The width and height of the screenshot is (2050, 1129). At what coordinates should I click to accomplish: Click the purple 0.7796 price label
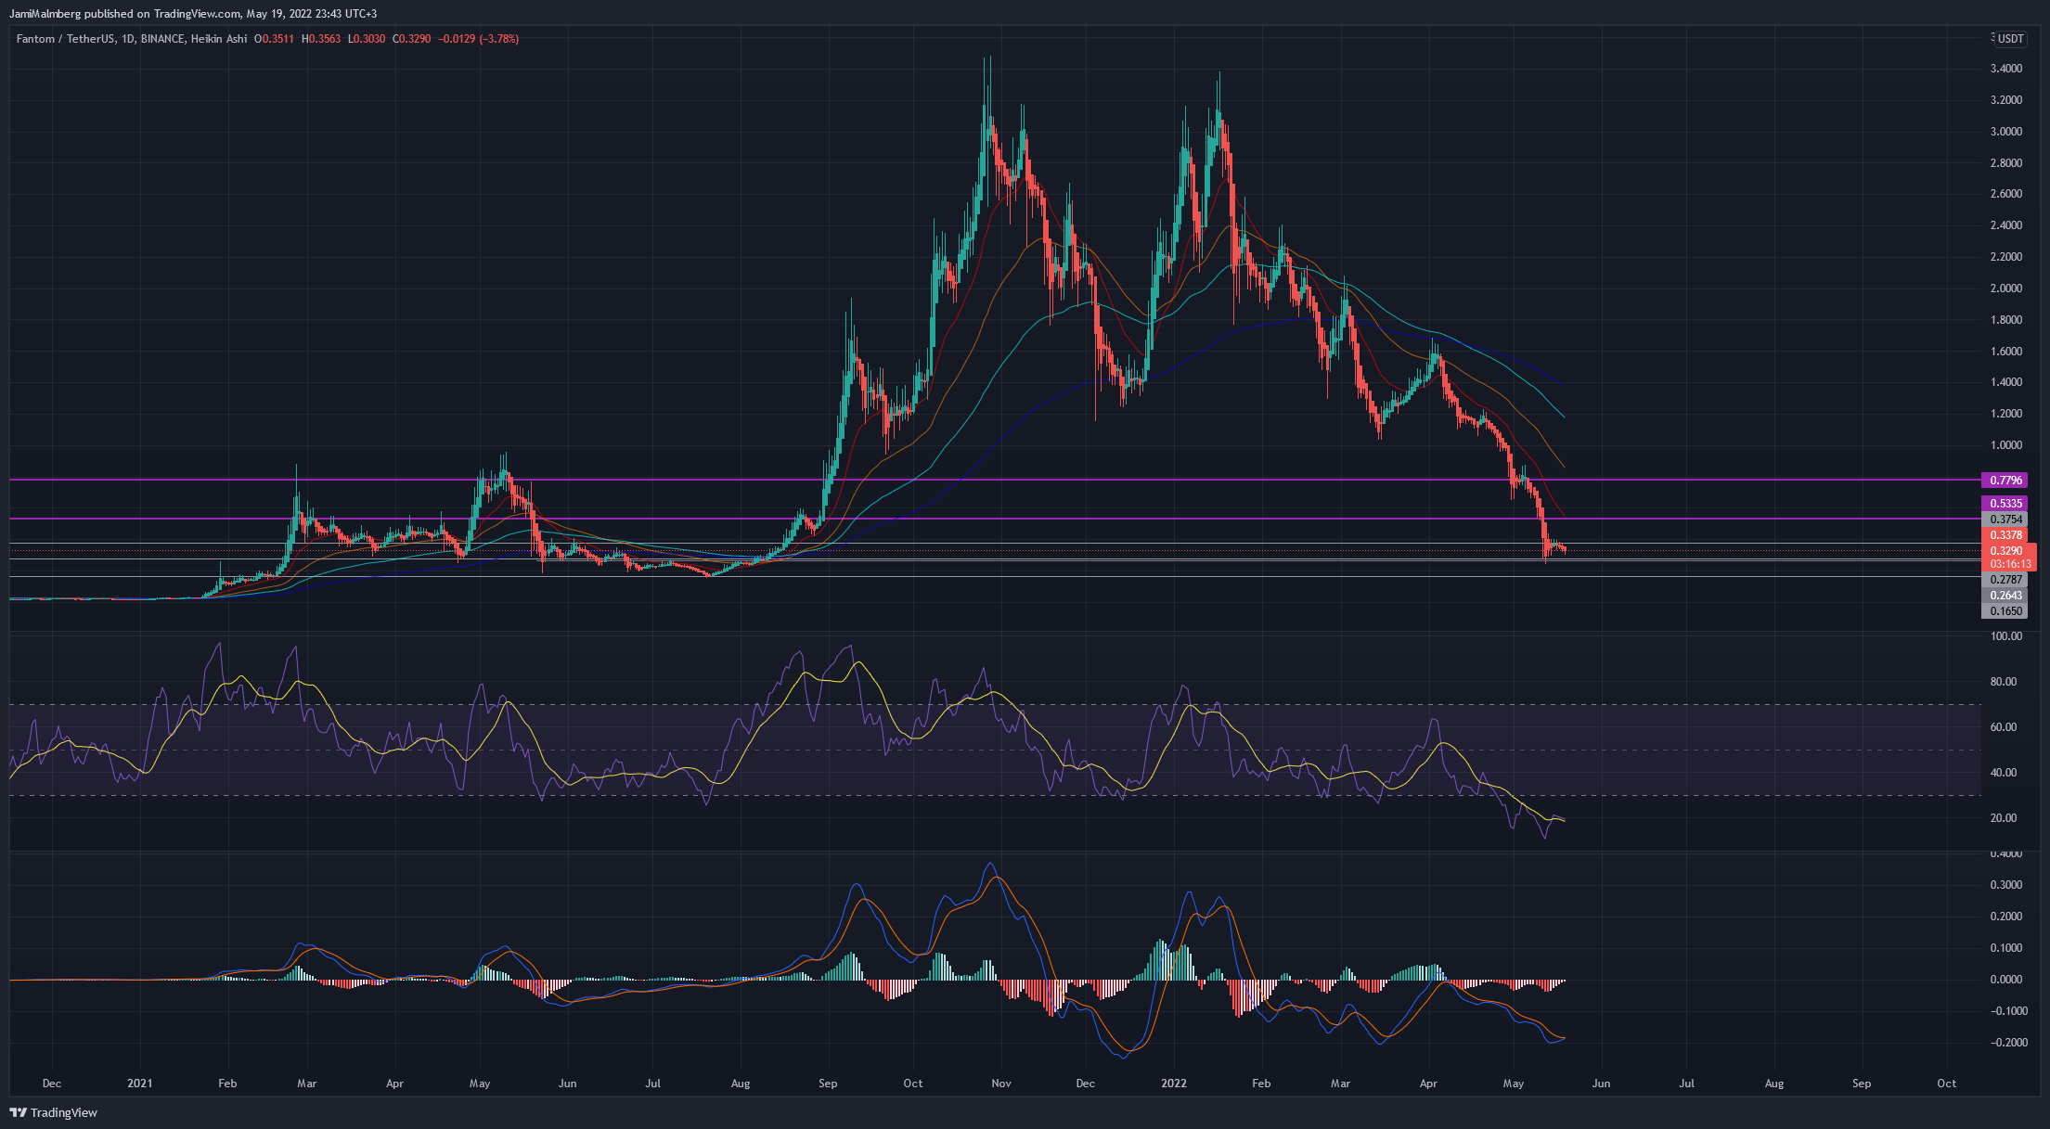pyautogui.click(x=2004, y=480)
